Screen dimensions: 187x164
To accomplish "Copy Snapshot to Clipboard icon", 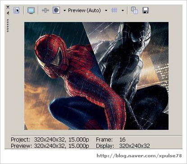I will point(134,10).
